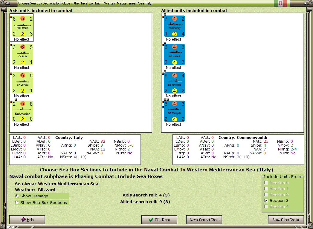The height and width of the screenshot is (229, 313).
Task: Click the Weather: Blizzard label
Action: coord(35,190)
